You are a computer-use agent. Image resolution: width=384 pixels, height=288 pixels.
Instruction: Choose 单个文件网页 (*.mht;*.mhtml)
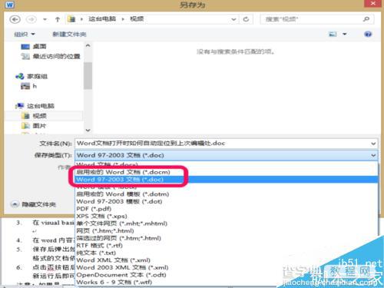pos(227,223)
